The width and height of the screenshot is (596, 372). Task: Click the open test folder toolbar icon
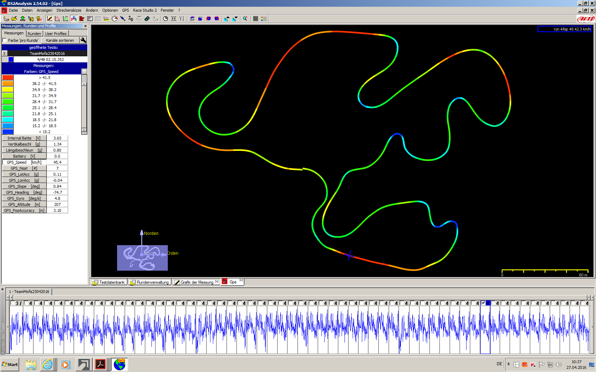pyautogui.click(x=14, y=19)
